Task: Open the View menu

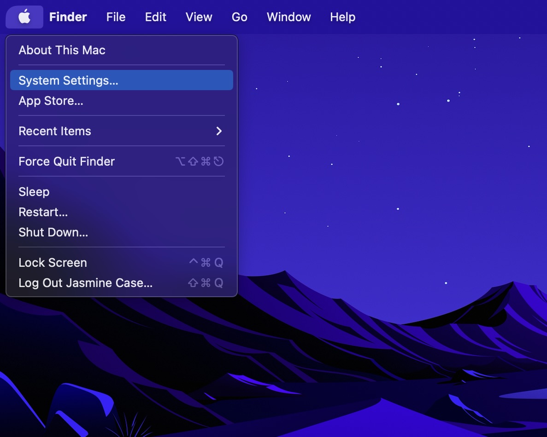Action: tap(199, 17)
